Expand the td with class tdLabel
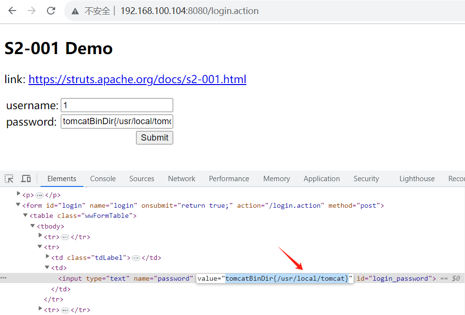The width and height of the screenshot is (465, 315). 48,257
